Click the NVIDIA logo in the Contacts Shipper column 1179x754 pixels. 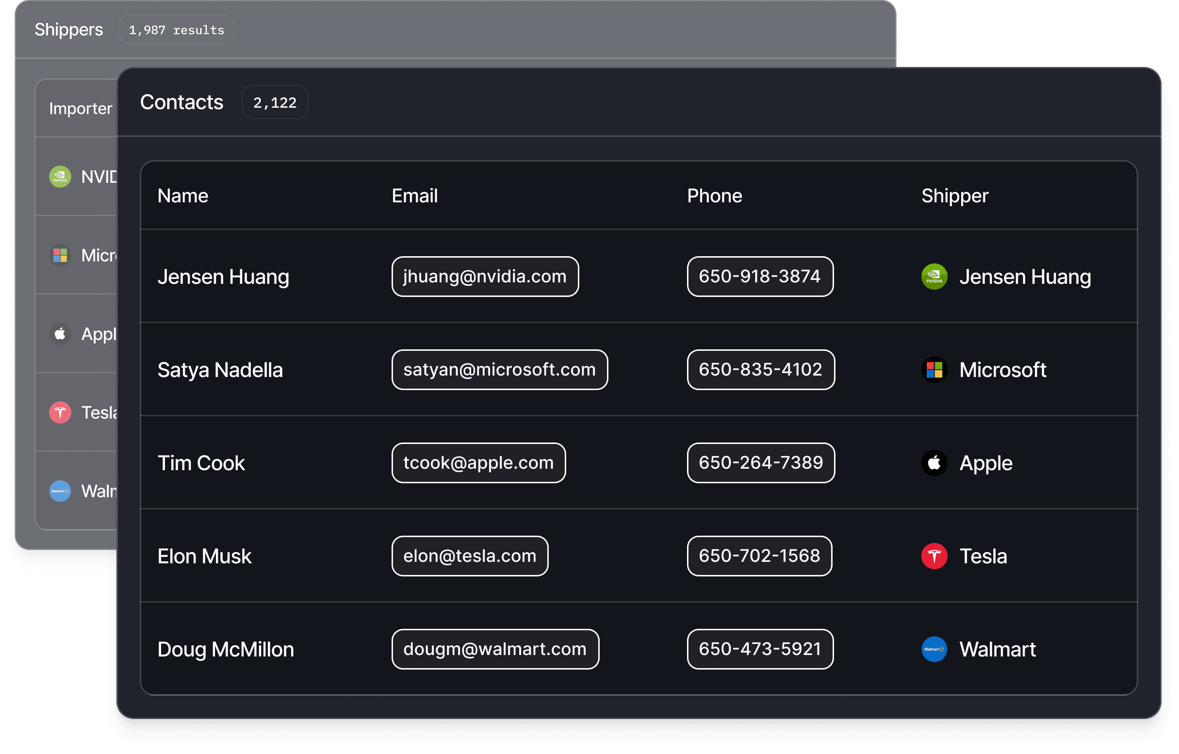[x=934, y=277]
